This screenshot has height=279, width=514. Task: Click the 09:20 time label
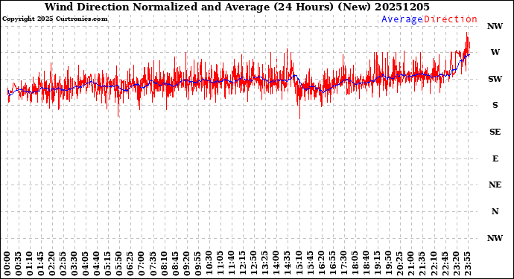pyautogui.click(x=186, y=263)
